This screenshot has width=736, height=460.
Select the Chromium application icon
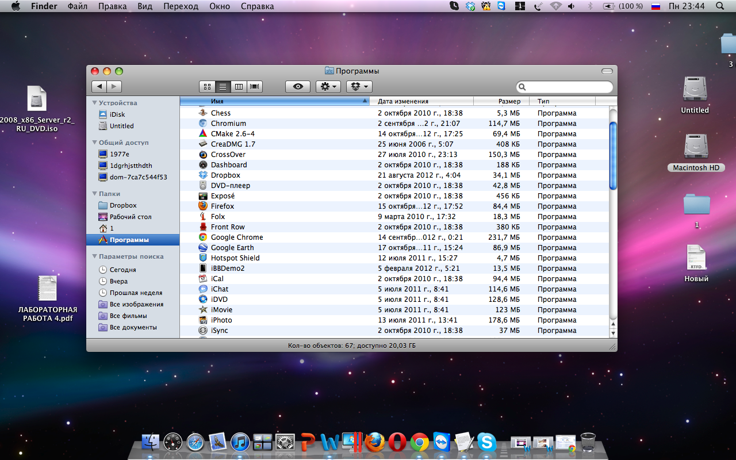(x=203, y=124)
